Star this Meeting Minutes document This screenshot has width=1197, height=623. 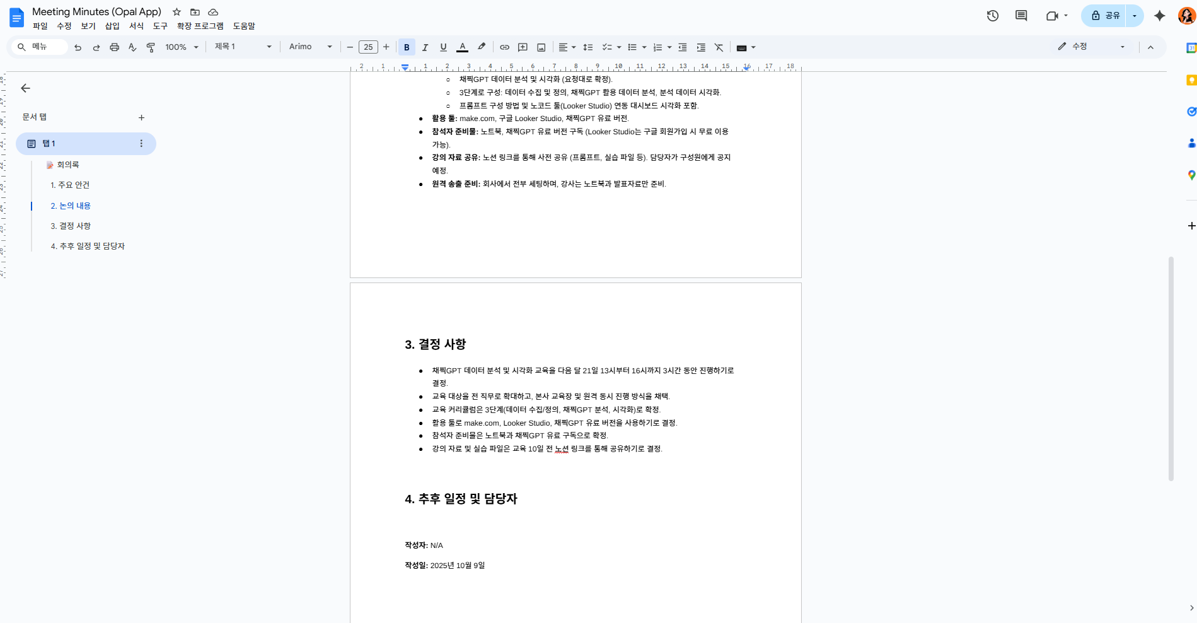[x=176, y=12]
